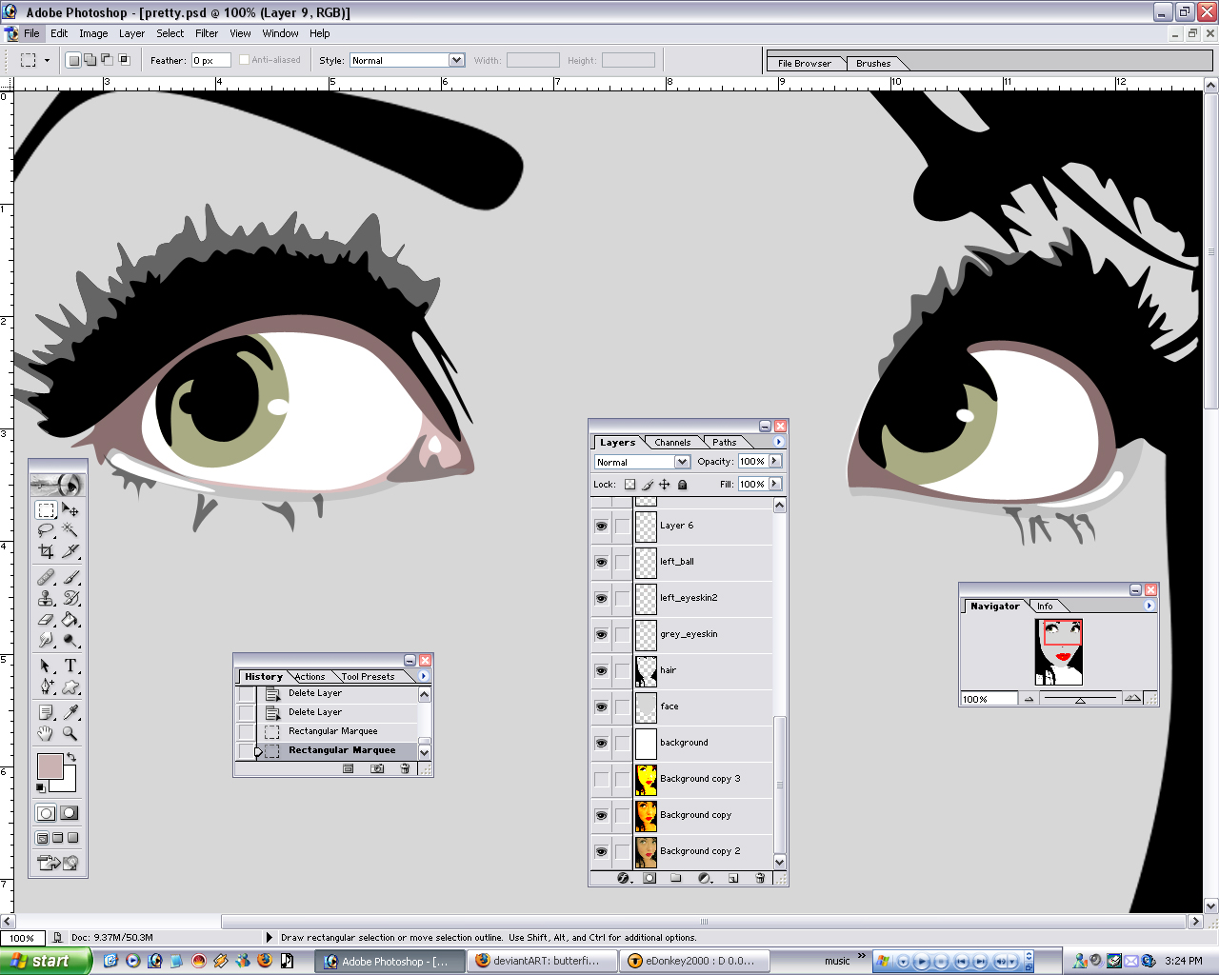Image resolution: width=1219 pixels, height=975 pixels.
Task: Click the Windows start button
Action: (45, 961)
